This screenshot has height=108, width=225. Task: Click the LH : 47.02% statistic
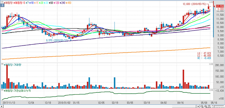click(204, 53)
